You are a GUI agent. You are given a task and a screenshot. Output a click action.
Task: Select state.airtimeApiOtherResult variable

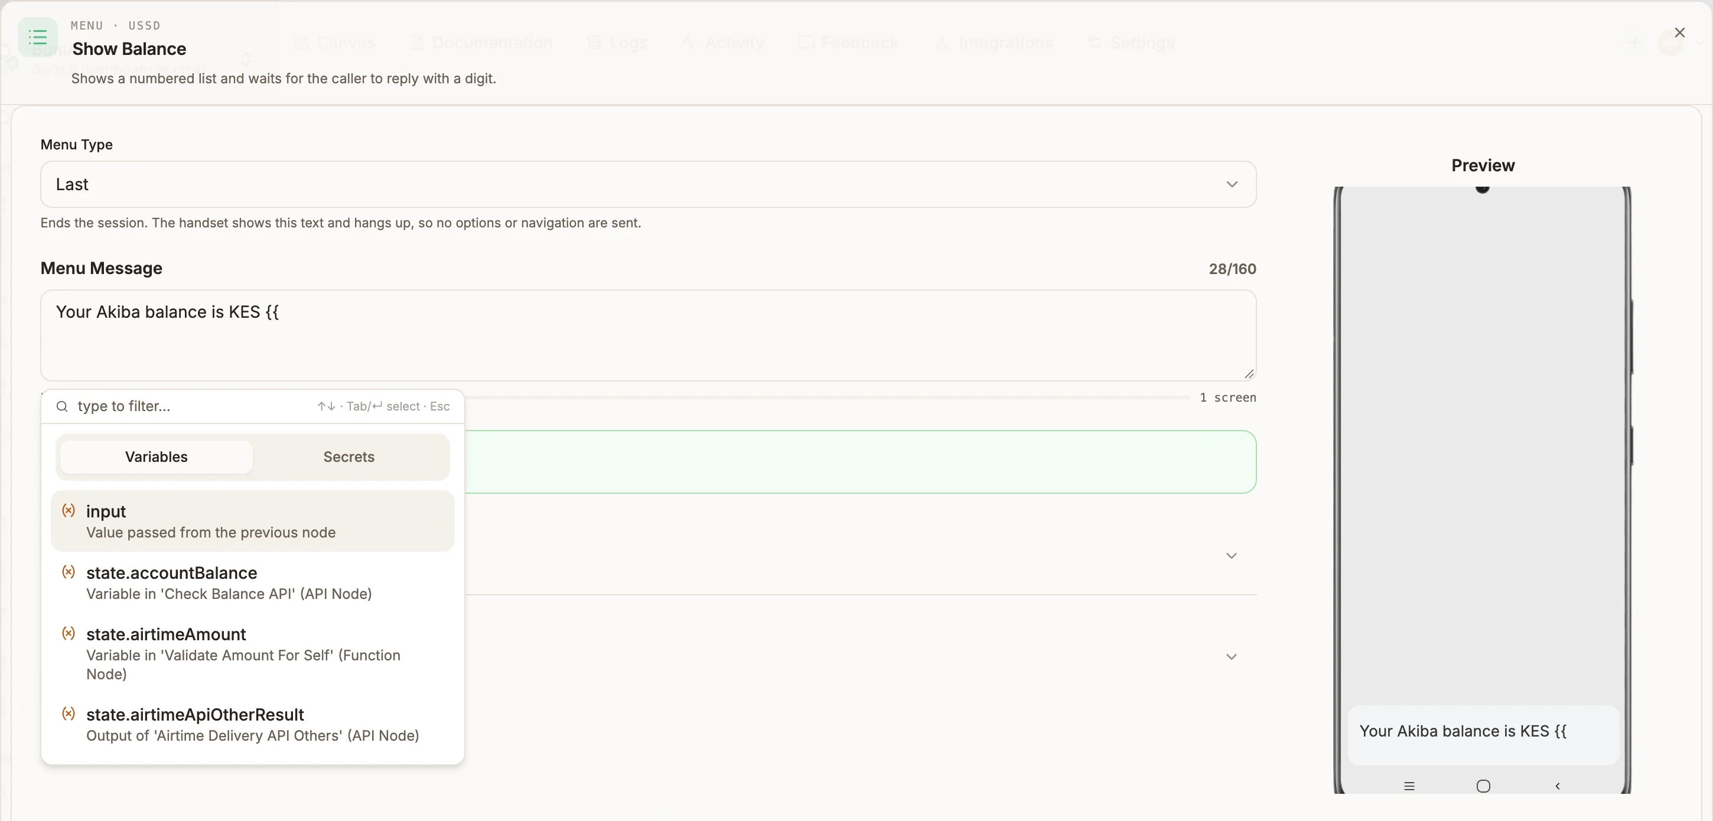tap(253, 725)
